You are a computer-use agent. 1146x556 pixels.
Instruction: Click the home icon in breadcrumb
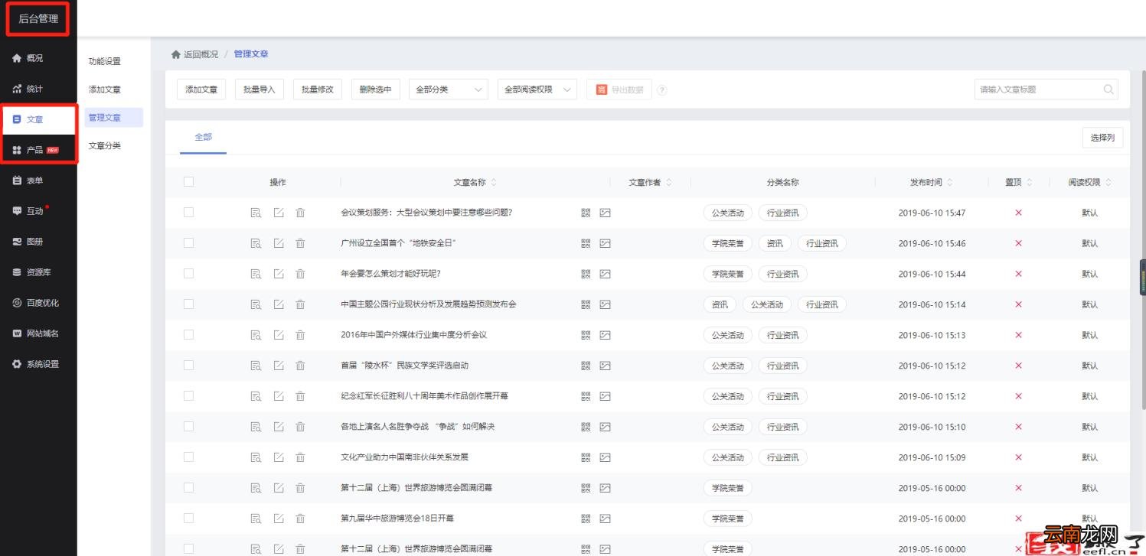(176, 54)
